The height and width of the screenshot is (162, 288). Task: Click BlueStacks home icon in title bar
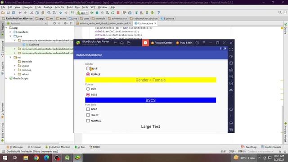click(122, 43)
